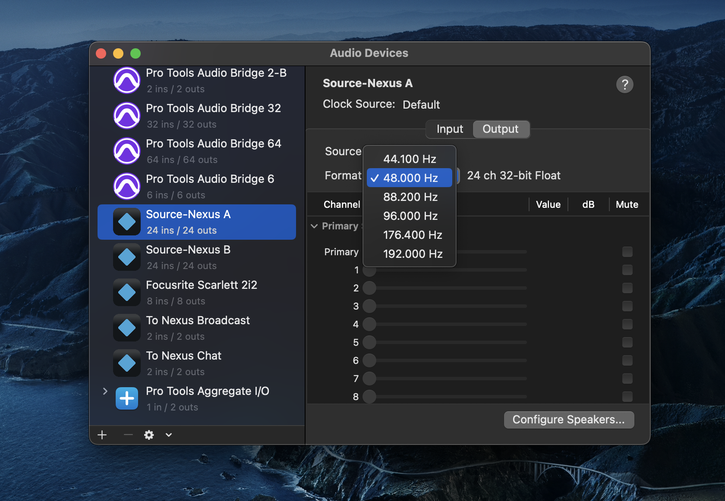This screenshot has width=725, height=501.
Task: Click the Source-Nexus B device icon
Action: (x=126, y=257)
